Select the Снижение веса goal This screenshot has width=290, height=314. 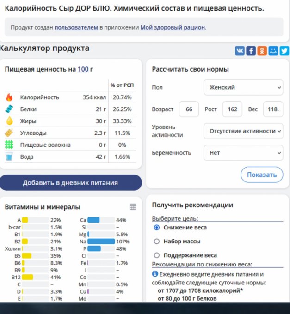point(156,228)
